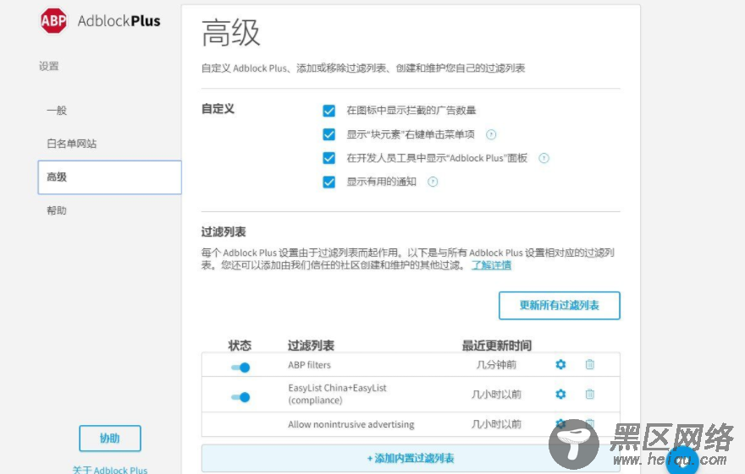745x474 pixels.
Task: Disable the EasyList China+EasyList switch
Action: pos(240,397)
